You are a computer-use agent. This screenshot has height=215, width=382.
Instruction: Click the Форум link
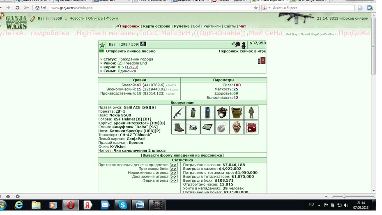coord(112,18)
